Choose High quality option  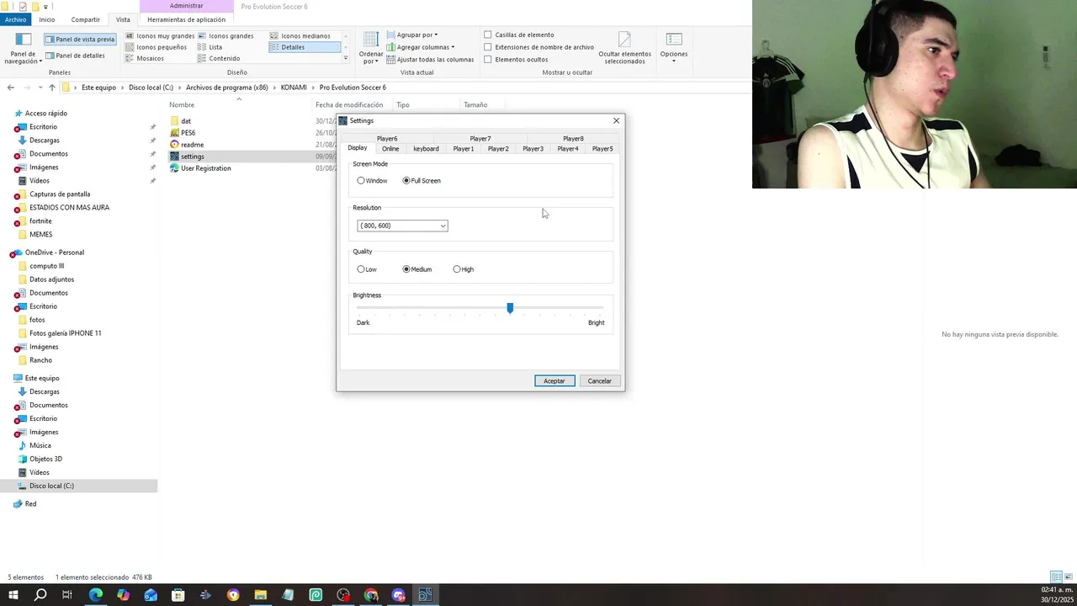point(457,269)
